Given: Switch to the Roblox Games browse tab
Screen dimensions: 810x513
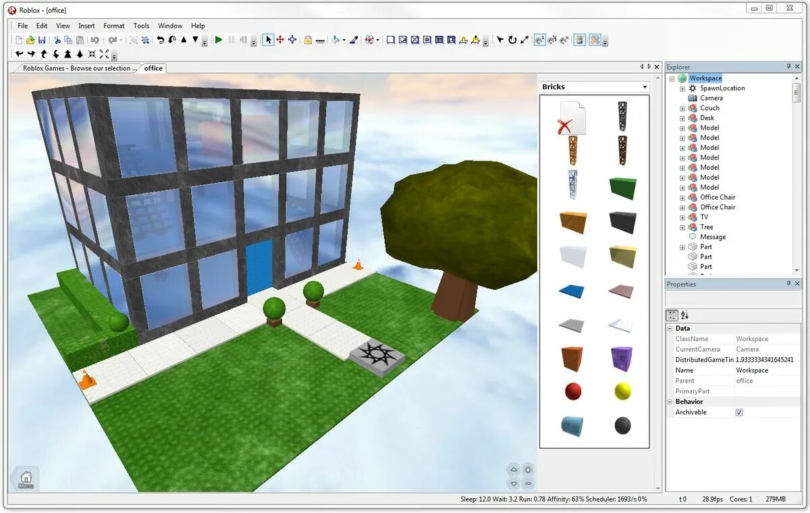Looking at the screenshot, I should (x=80, y=68).
